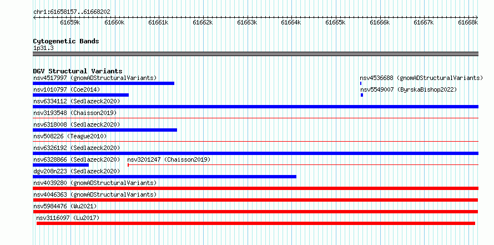Screen dimensions: 494x245
Task: Click the nsv4039280 red variant bar
Action: (x=255, y=188)
